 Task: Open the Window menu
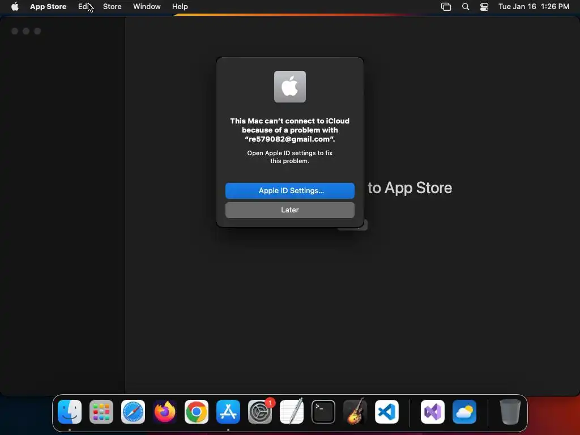pos(147,7)
